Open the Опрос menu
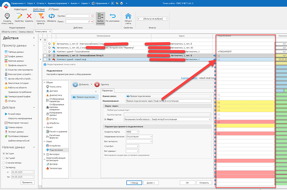 coord(31,3)
